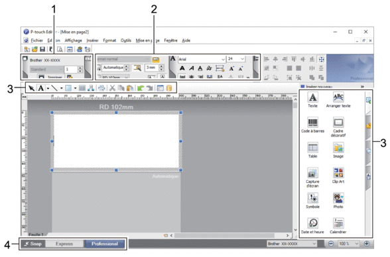Switch to Professional mode
The height and width of the screenshot is (257, 390).
pyautogui.click(x=105, y=244)
